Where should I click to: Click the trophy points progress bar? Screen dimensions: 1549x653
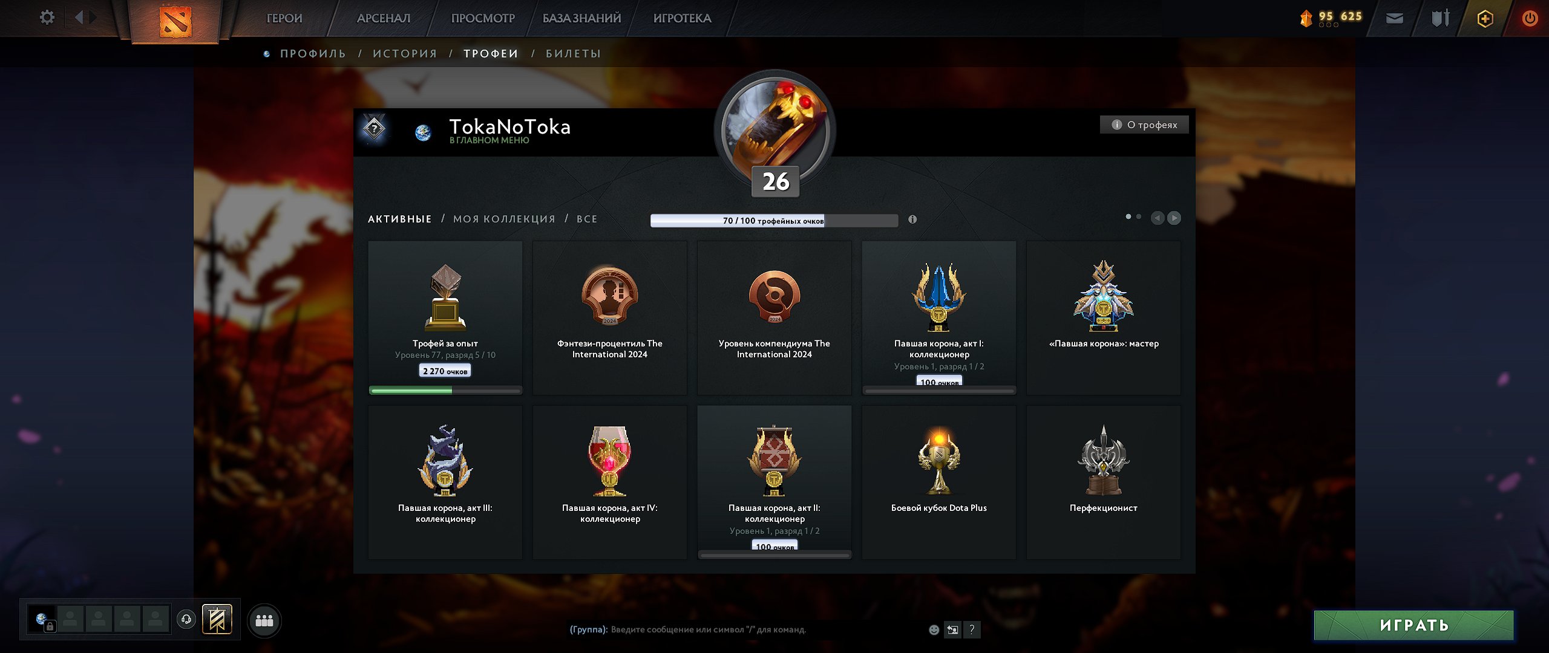(x=774, y=221)
